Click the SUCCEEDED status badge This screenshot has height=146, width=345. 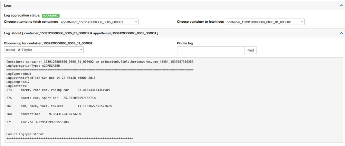(51, 15)
